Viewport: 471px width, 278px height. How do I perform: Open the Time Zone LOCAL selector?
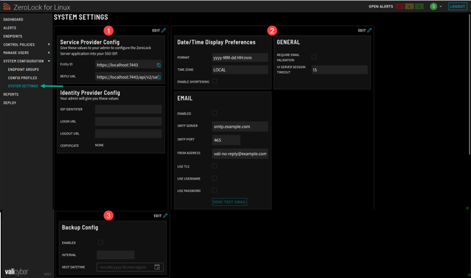pos(240,70)
